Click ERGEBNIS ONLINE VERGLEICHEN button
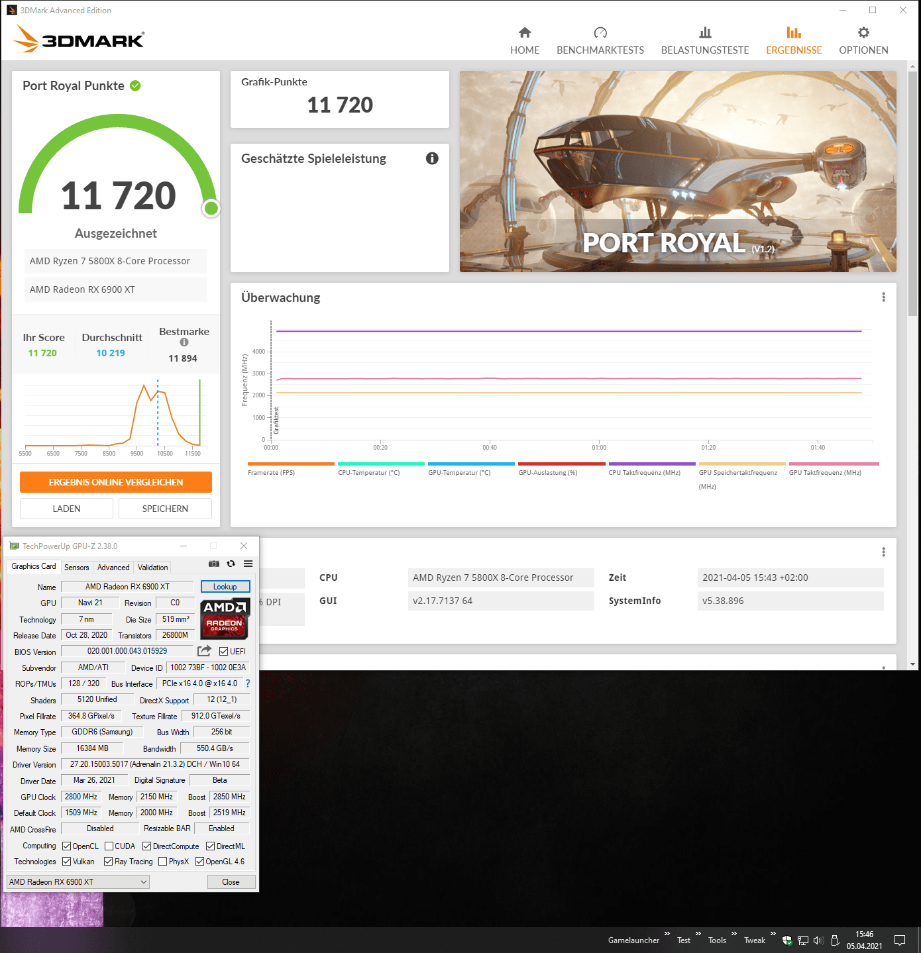The image size is (921, 953). 116,482
